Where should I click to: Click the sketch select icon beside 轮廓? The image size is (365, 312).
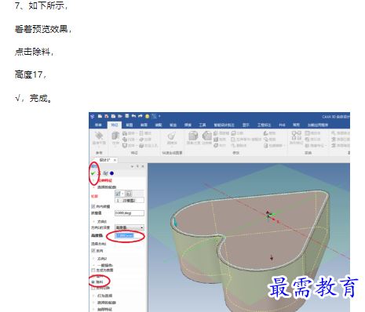(x=118, y=194)
